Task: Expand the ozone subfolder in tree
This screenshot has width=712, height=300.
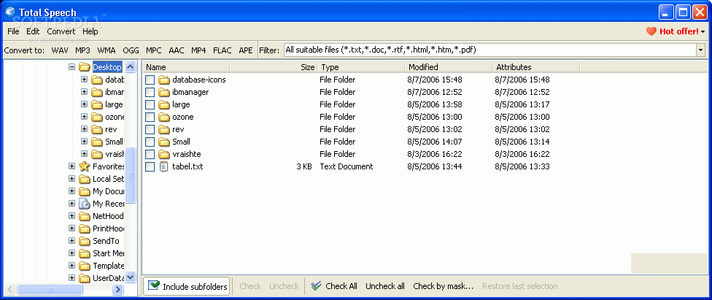Action: [x=84, y=117]
